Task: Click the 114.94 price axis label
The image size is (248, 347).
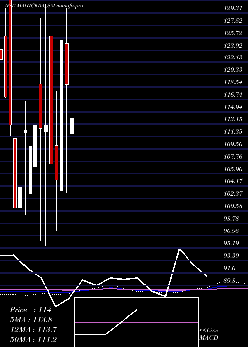Action: (x=233, y=107)
